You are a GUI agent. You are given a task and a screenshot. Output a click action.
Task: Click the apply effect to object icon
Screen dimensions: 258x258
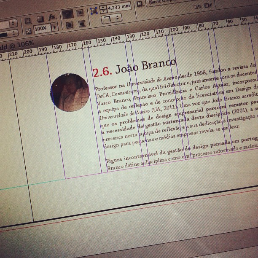coord(28,20)
